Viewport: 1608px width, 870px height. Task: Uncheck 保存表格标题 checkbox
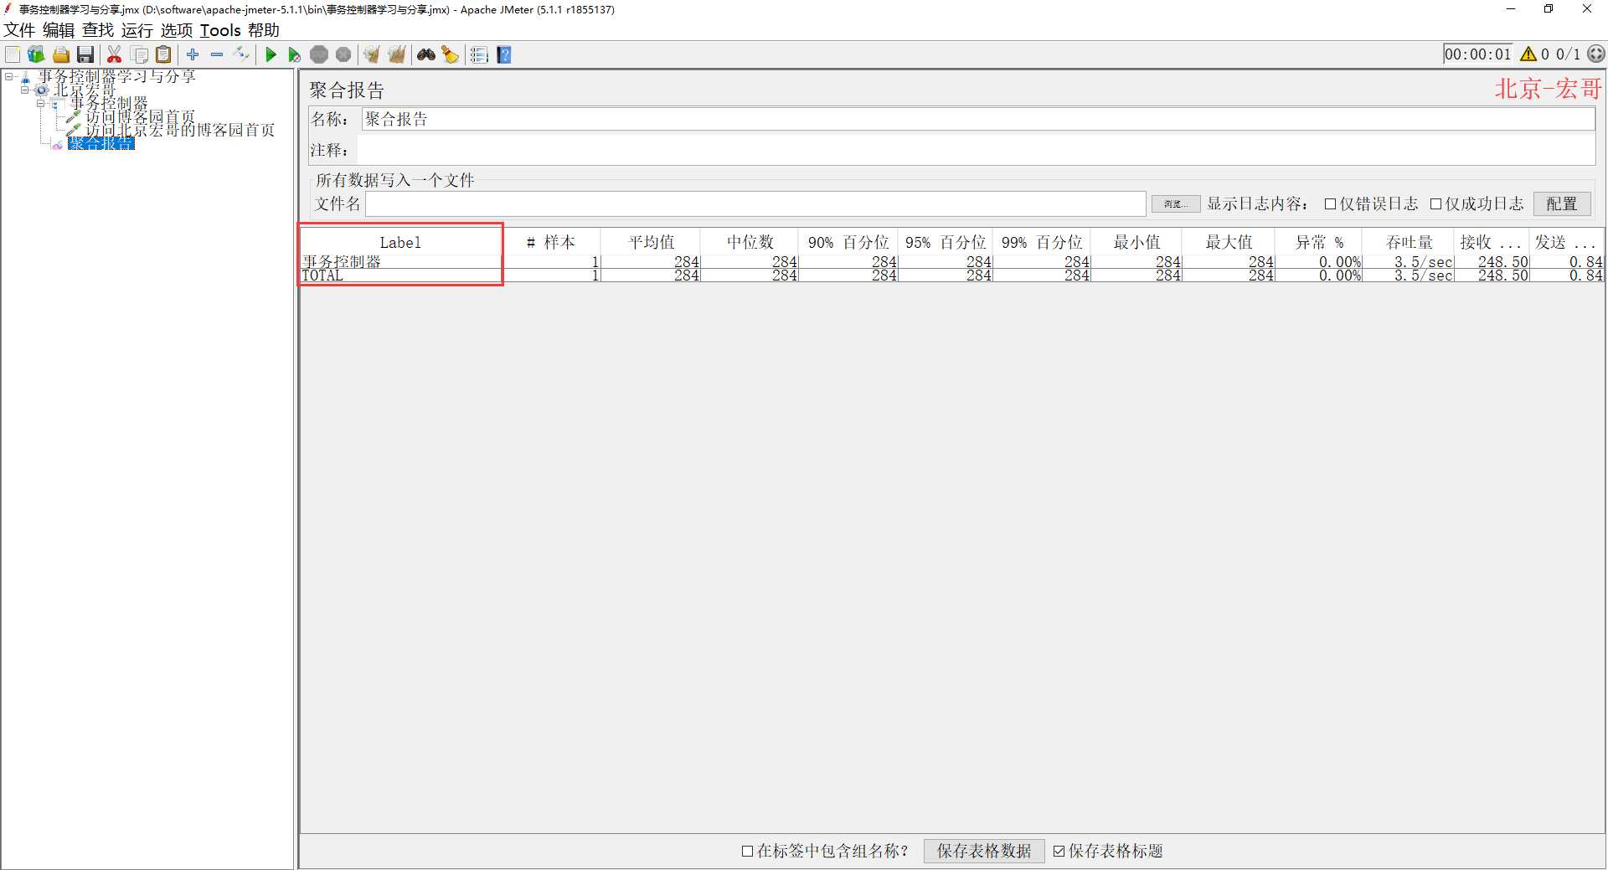[1059, 851]
